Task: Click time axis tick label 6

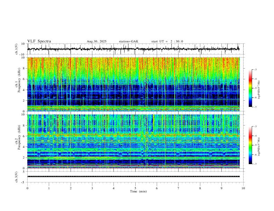Action: tap(157, 188)
